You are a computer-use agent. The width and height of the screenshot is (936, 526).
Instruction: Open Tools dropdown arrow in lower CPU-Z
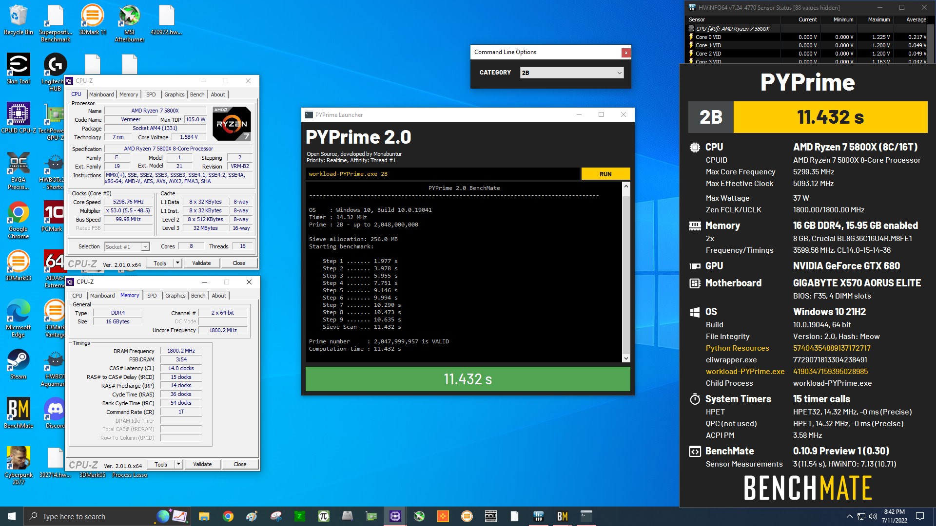pyautogui.click(x=178, y=464)
